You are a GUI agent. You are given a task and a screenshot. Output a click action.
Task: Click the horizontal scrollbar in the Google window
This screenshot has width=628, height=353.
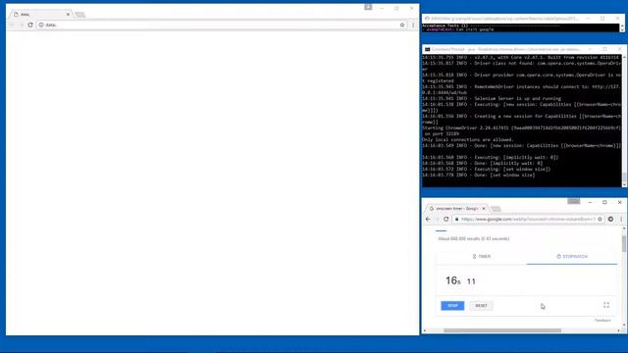[x=502, y=330]
